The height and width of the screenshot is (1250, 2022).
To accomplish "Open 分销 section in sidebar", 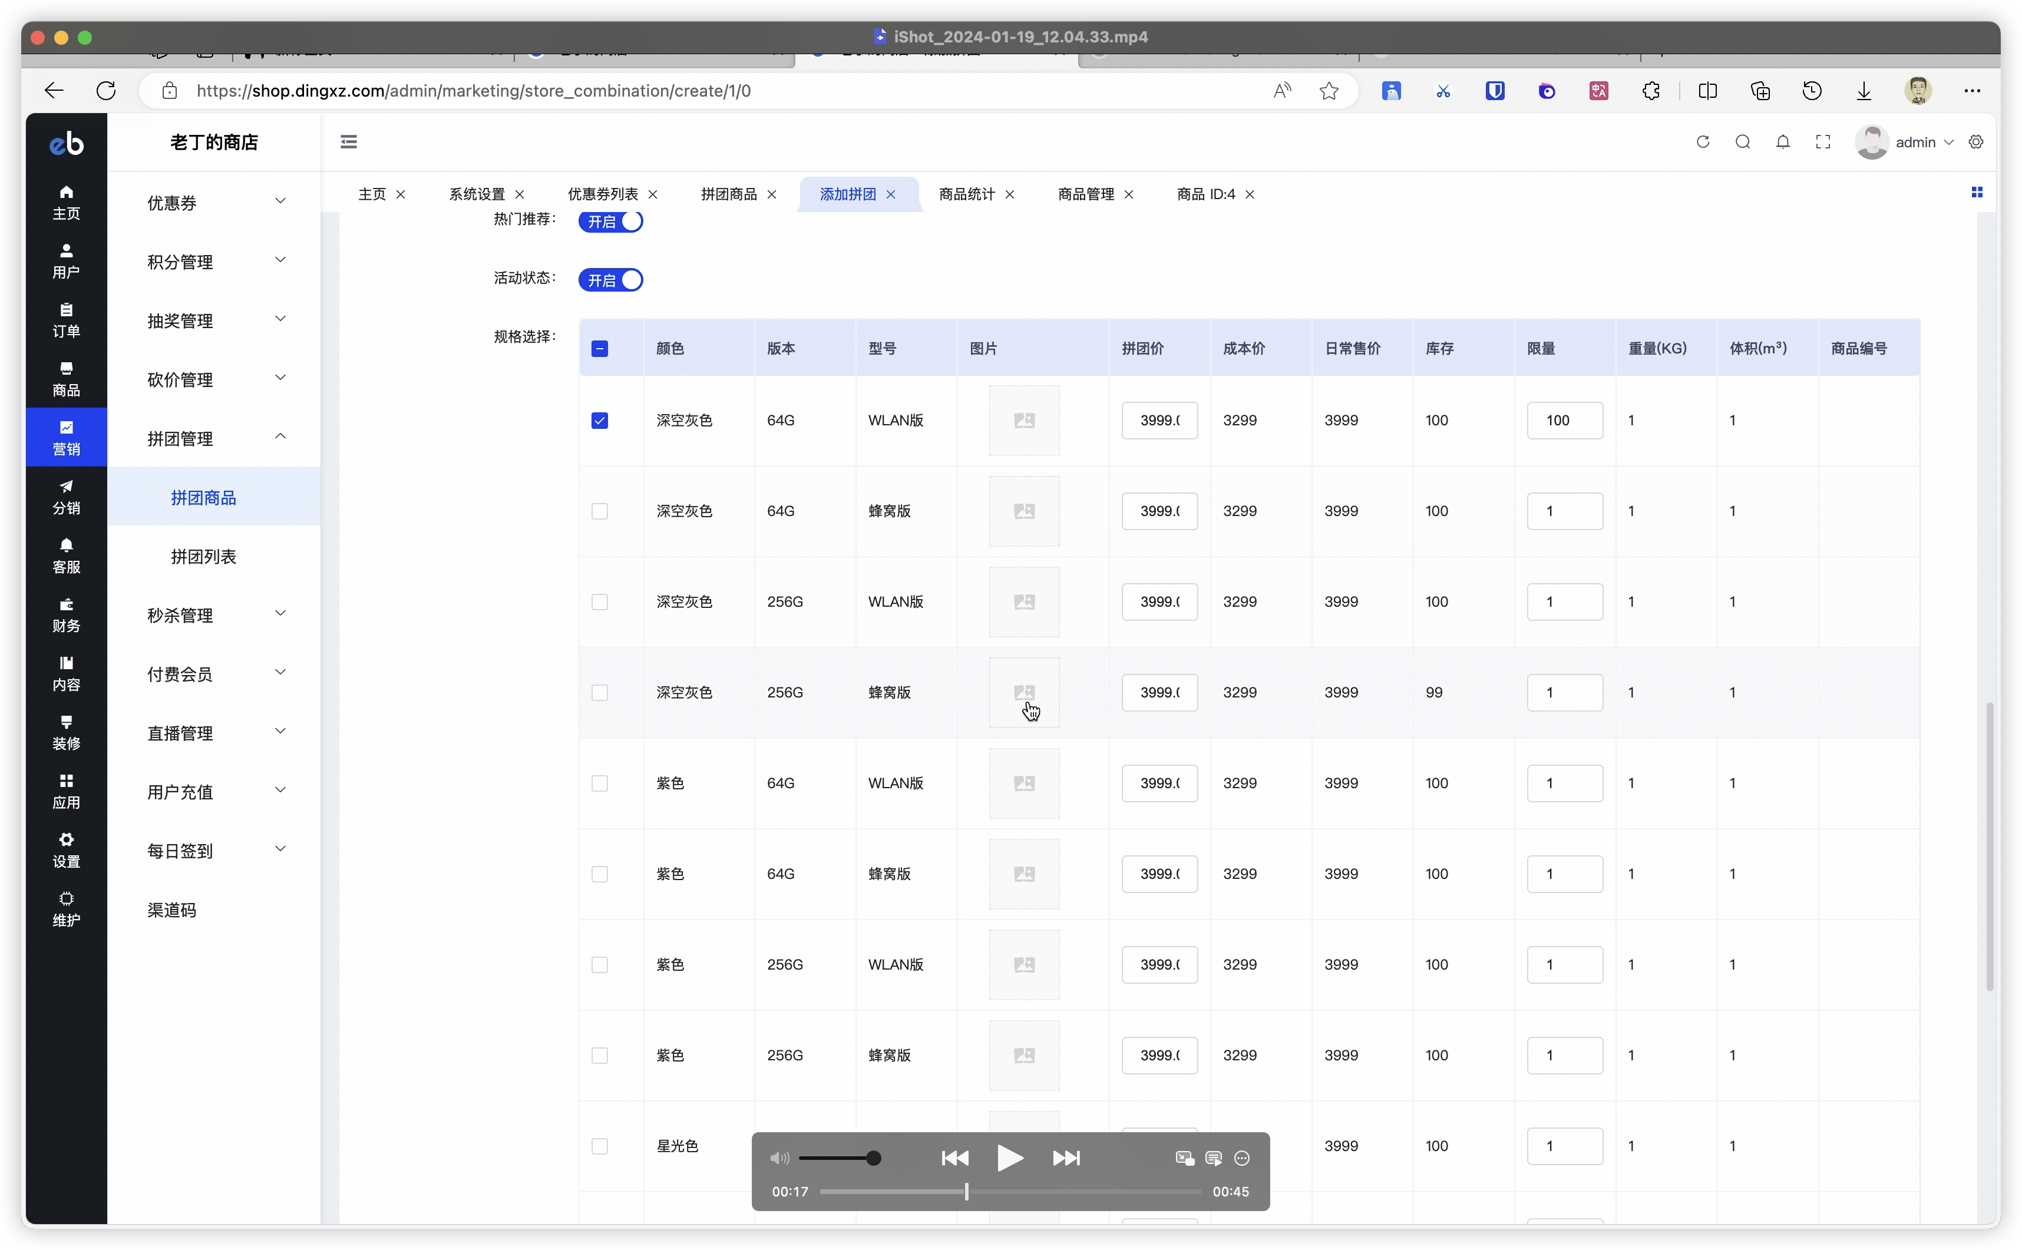I will click(66, 496).
